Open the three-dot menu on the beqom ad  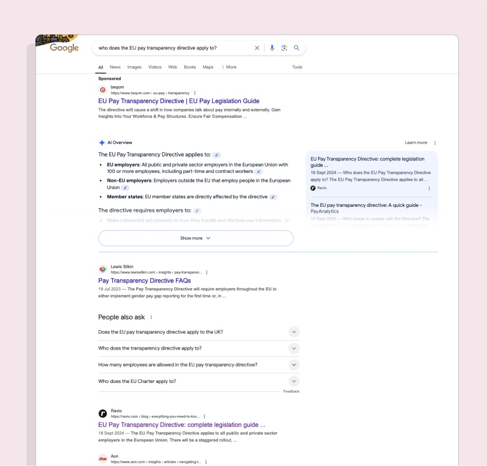(194, 93)
